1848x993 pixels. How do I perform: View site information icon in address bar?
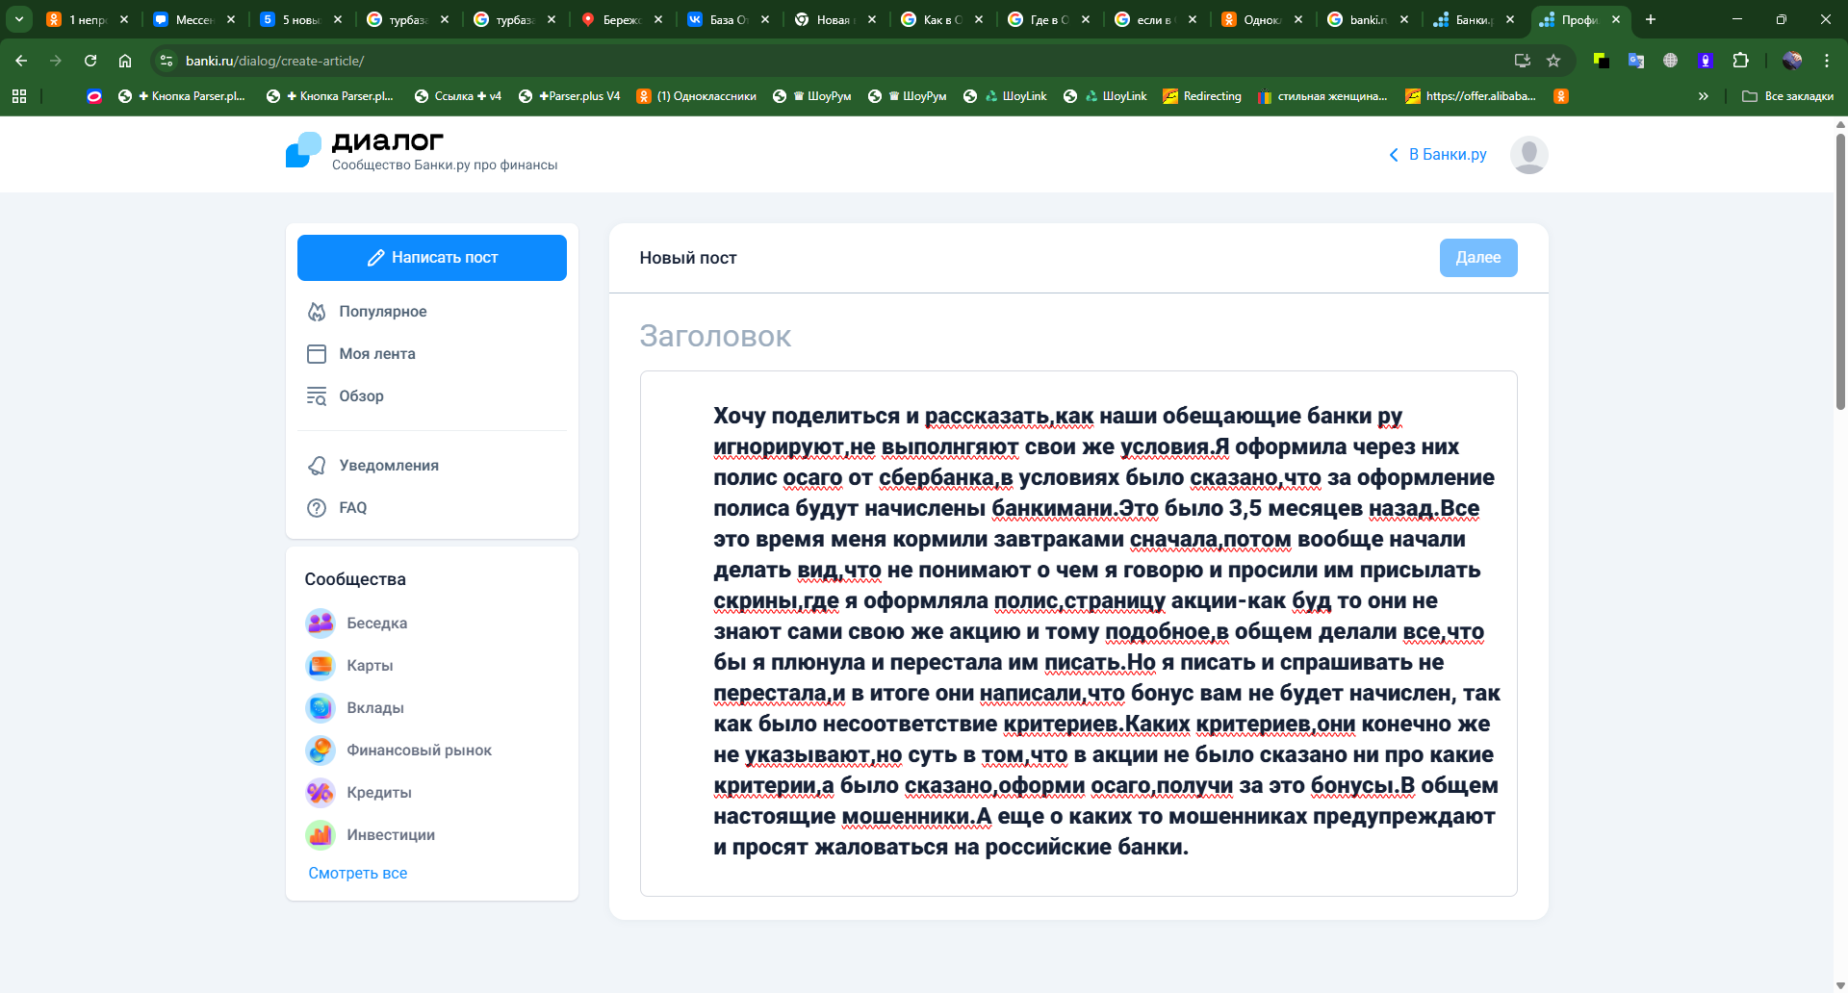167,61
